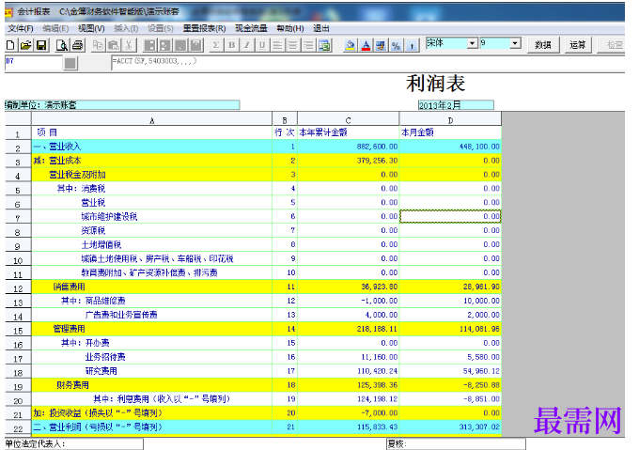This screenshot has height=450, width=639.
Task: Open the 文件(F) menu
Action: 21,28
